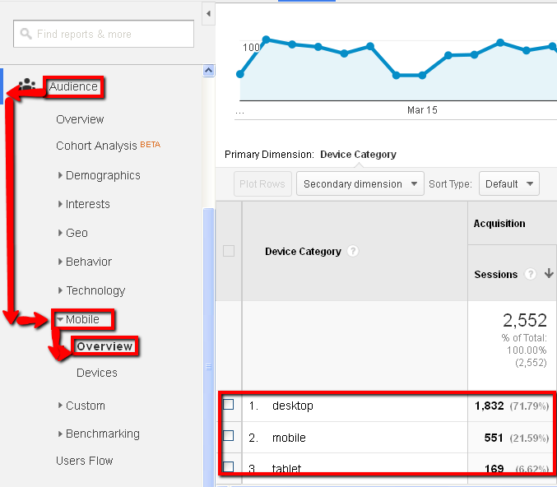
Task: Open the Users Flow report
Action: tap(84, 461)
